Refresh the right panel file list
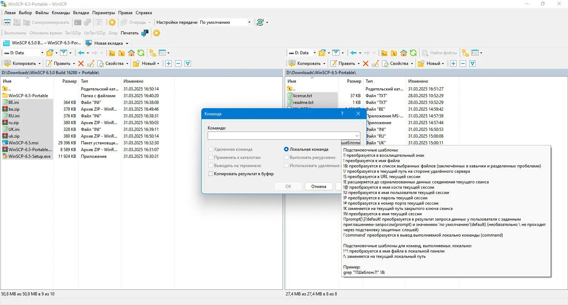 [413, 53]
